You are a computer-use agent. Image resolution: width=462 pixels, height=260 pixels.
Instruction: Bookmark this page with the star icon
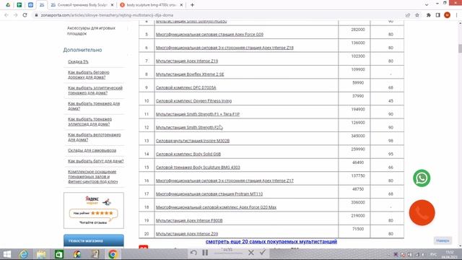click(x=417, y=15)
